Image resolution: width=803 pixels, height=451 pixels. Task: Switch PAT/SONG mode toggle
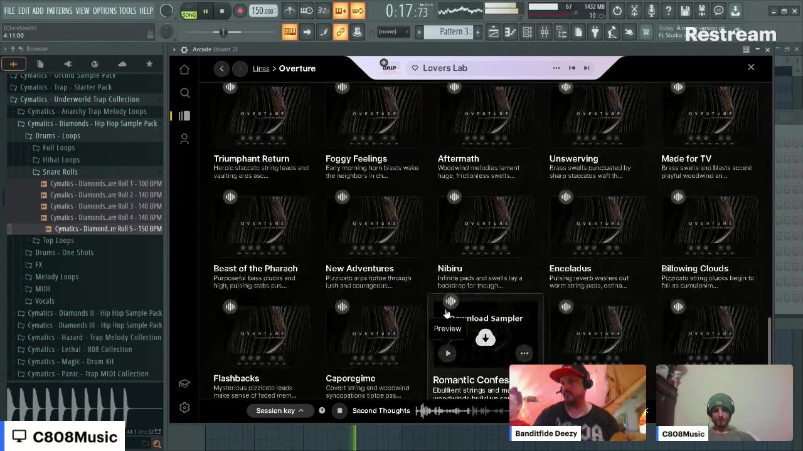tap(189, 11)
